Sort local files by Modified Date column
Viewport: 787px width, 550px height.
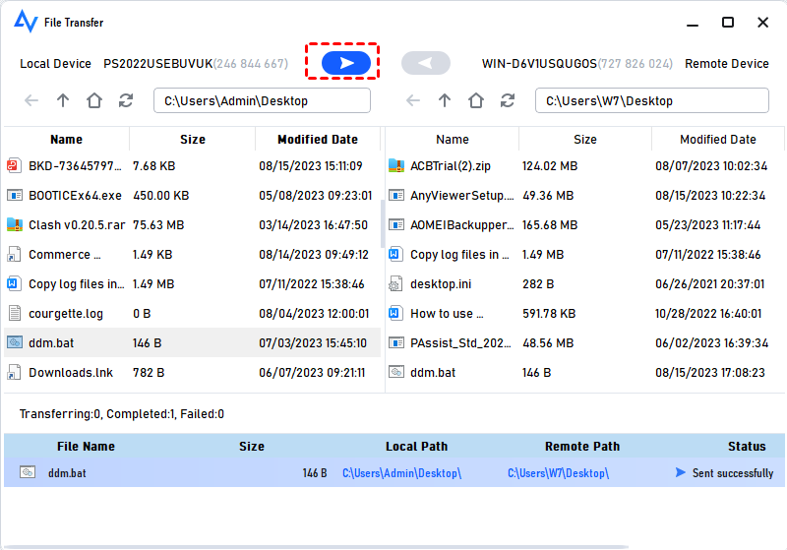(x=318, y=139)
